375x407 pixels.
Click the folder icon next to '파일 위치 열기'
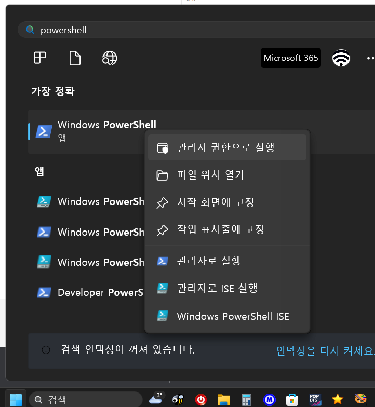pos(162,175)
